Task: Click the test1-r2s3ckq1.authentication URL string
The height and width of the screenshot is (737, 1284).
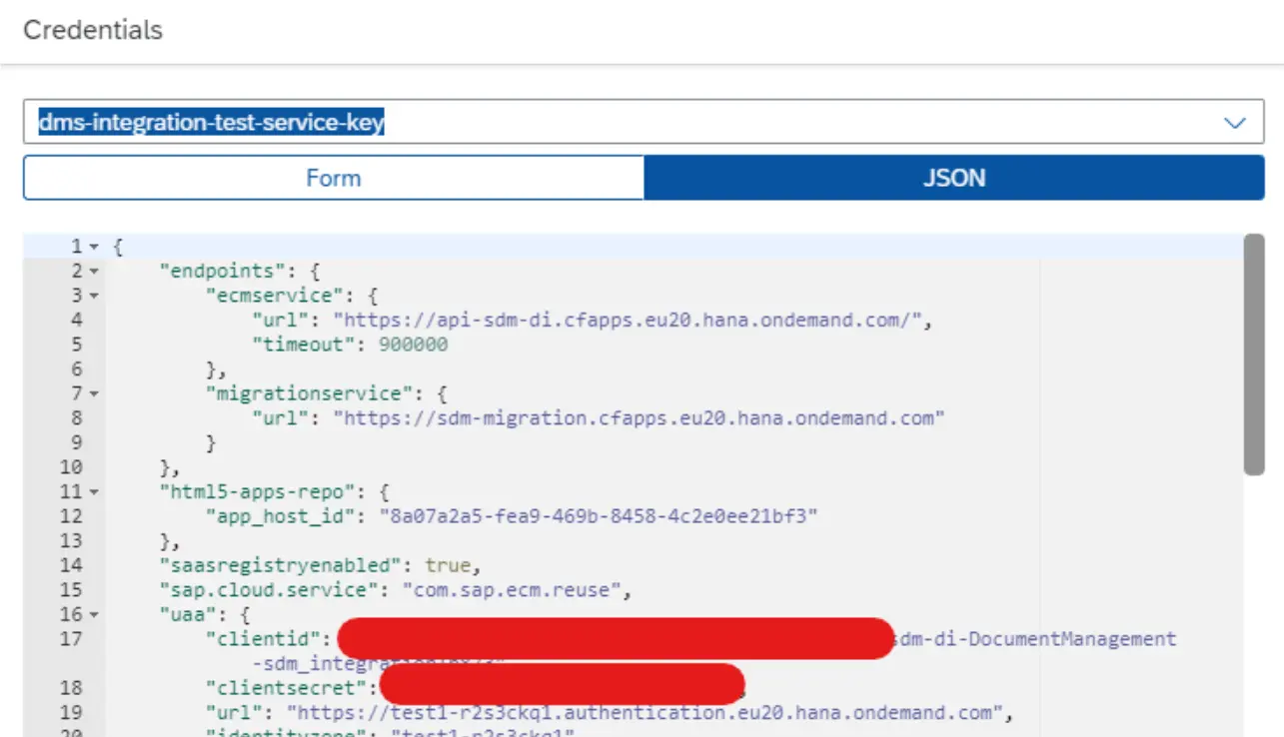Action: click(x=645, y=712)
